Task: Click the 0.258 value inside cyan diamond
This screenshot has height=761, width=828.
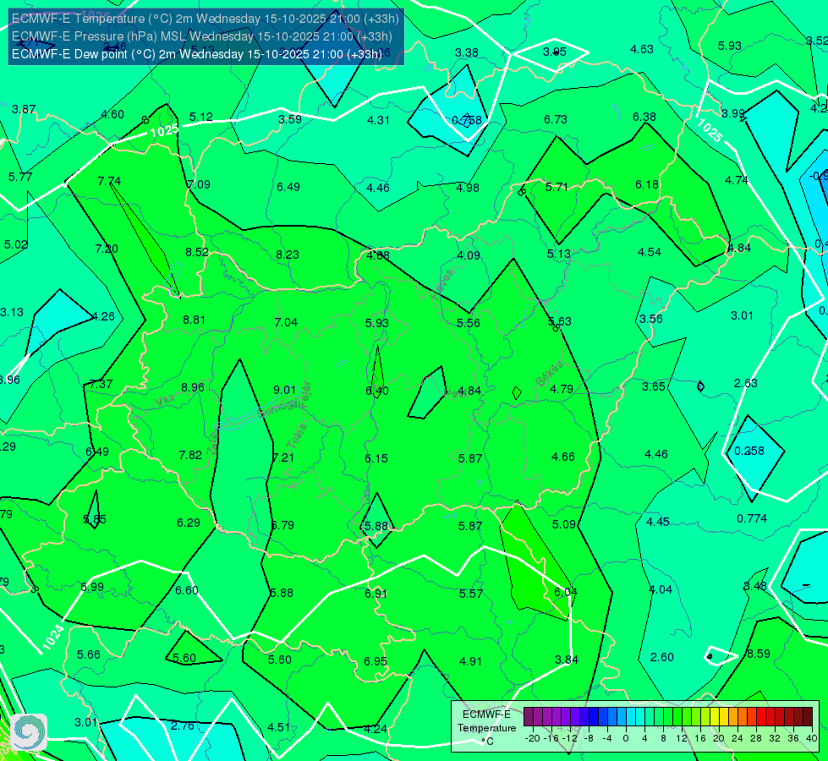Action: 748,451
